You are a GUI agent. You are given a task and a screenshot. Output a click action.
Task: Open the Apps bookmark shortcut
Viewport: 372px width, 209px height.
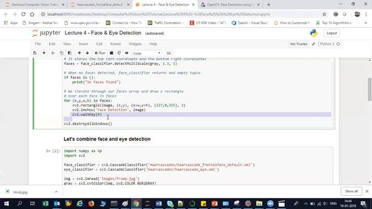pos(10,23)
